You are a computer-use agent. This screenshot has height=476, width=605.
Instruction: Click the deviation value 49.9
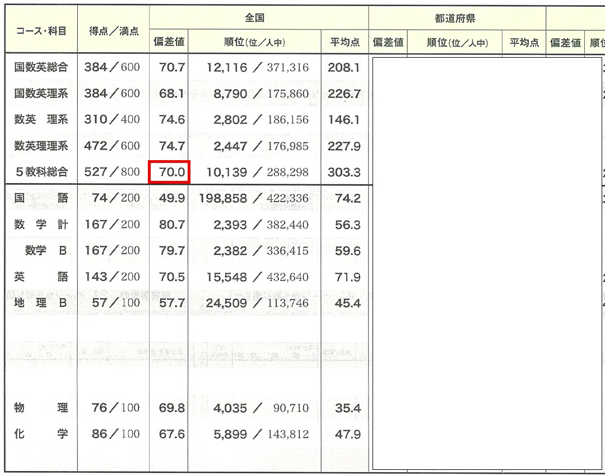[x=172, y=198]
